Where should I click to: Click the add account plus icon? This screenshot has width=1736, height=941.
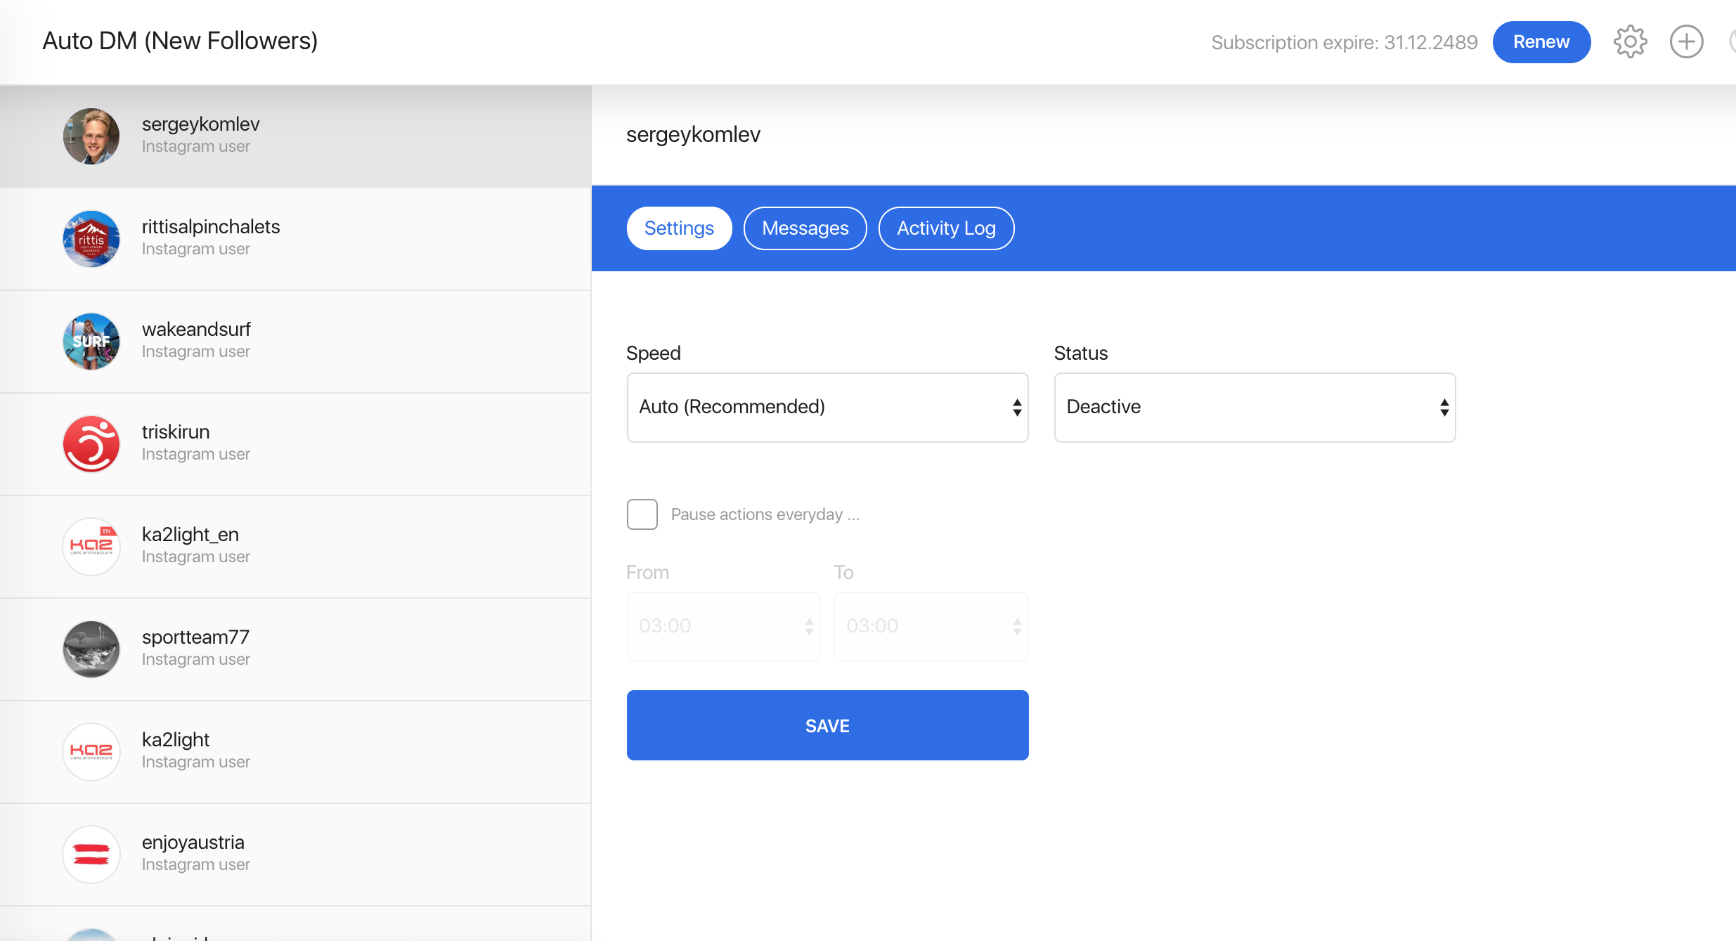coord(1686,42)
